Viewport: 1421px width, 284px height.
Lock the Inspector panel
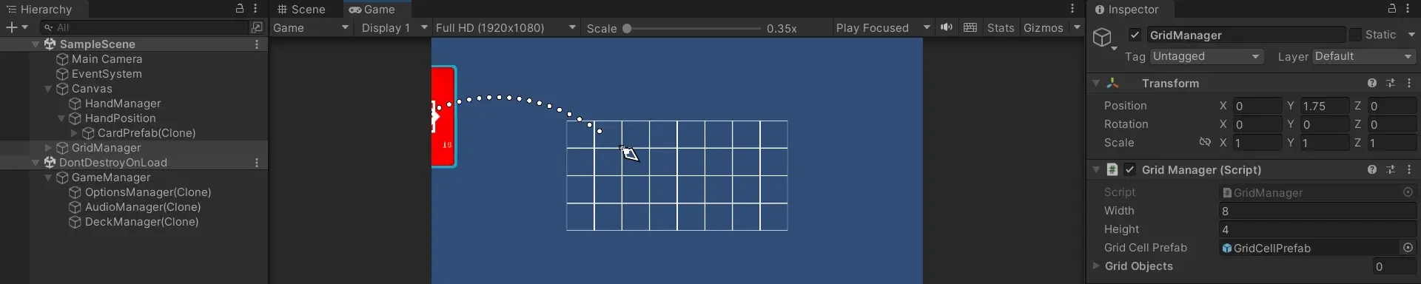[x=1392, y=9]
